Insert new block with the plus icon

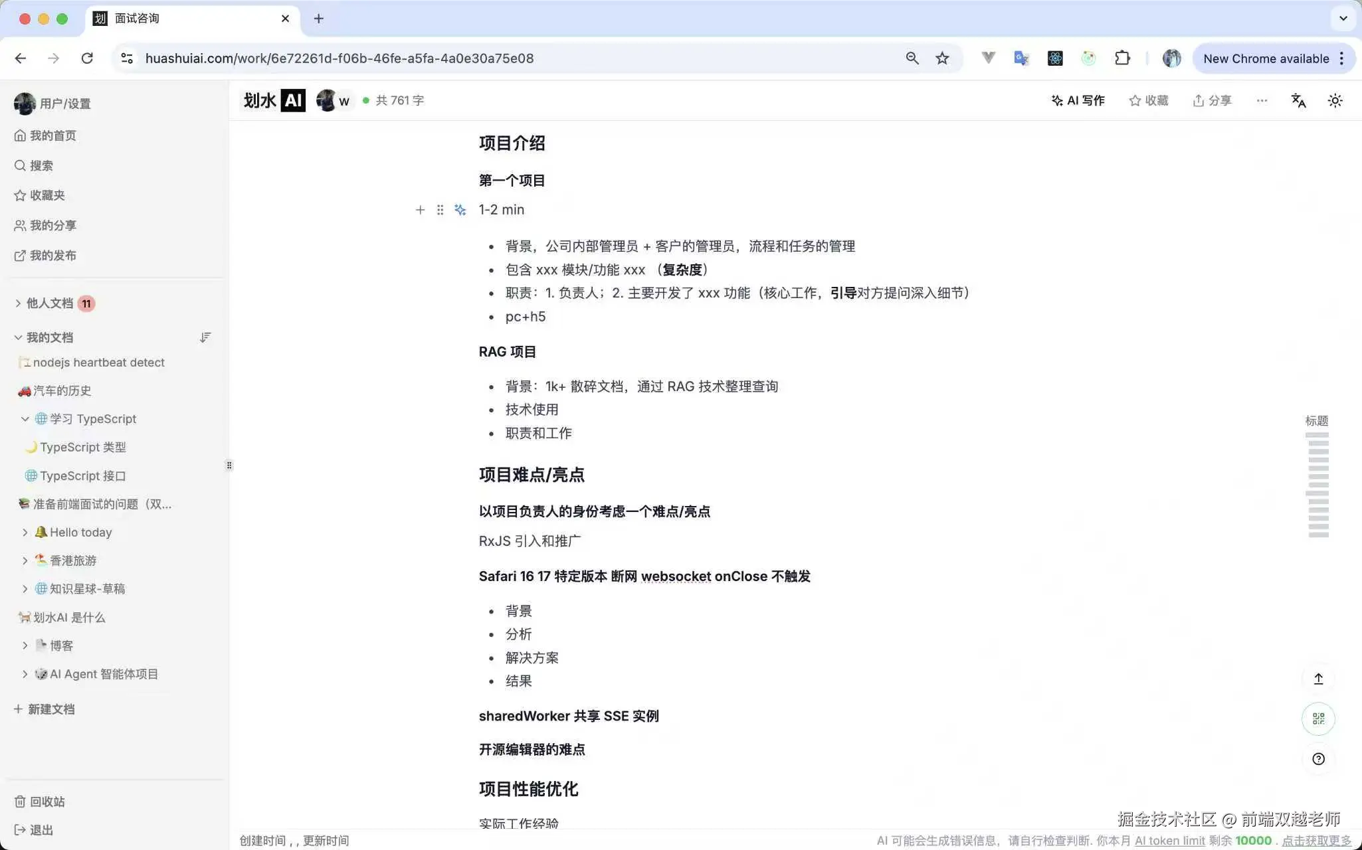pos(420,209)
